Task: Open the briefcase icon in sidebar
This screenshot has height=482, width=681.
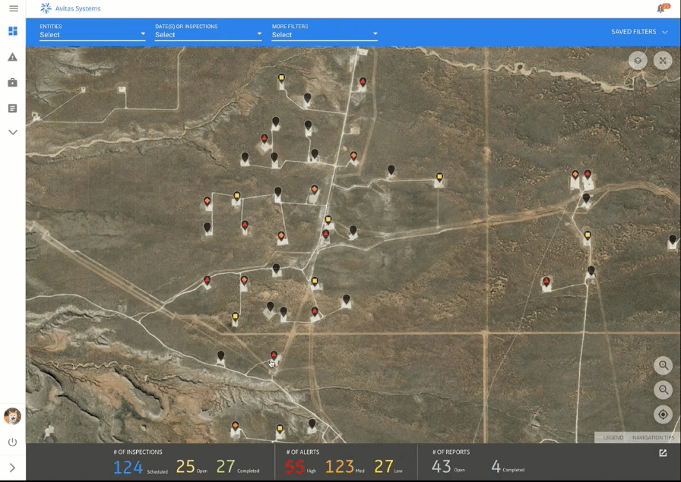Action: (x=13, y=83)
